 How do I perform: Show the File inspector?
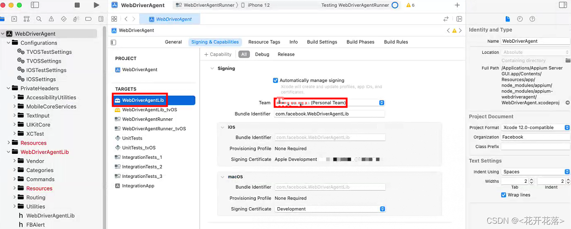(507, 19)
